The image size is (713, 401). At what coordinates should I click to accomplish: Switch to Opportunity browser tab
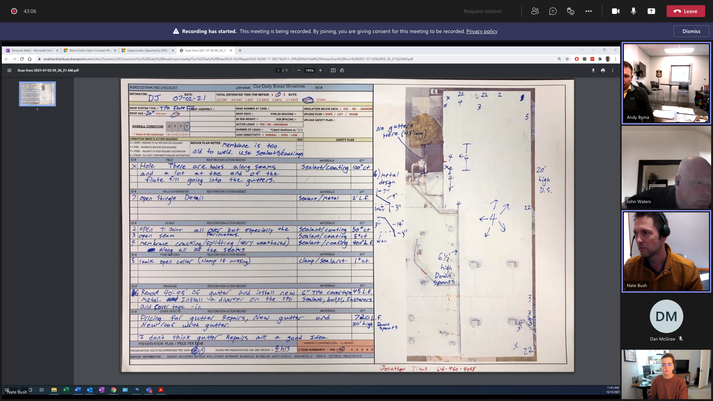coord(147,50)
